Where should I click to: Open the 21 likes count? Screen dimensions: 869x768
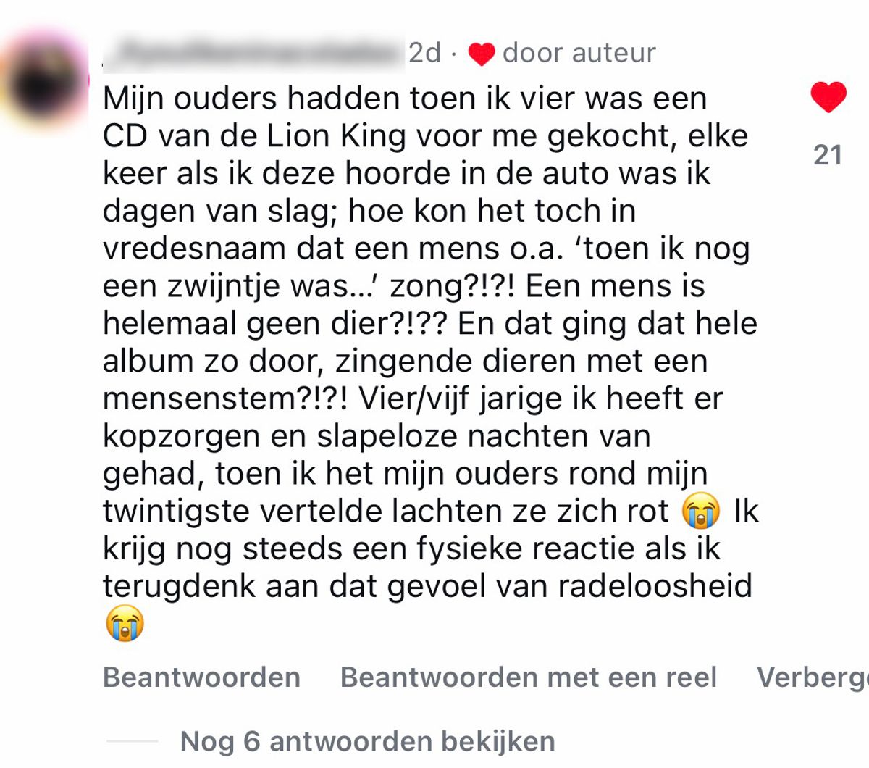pyautogui.click(x=828, y=155)
